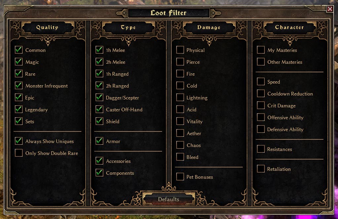Enable the Aether damage filter

pyautogui.click(x=180, y=133)
